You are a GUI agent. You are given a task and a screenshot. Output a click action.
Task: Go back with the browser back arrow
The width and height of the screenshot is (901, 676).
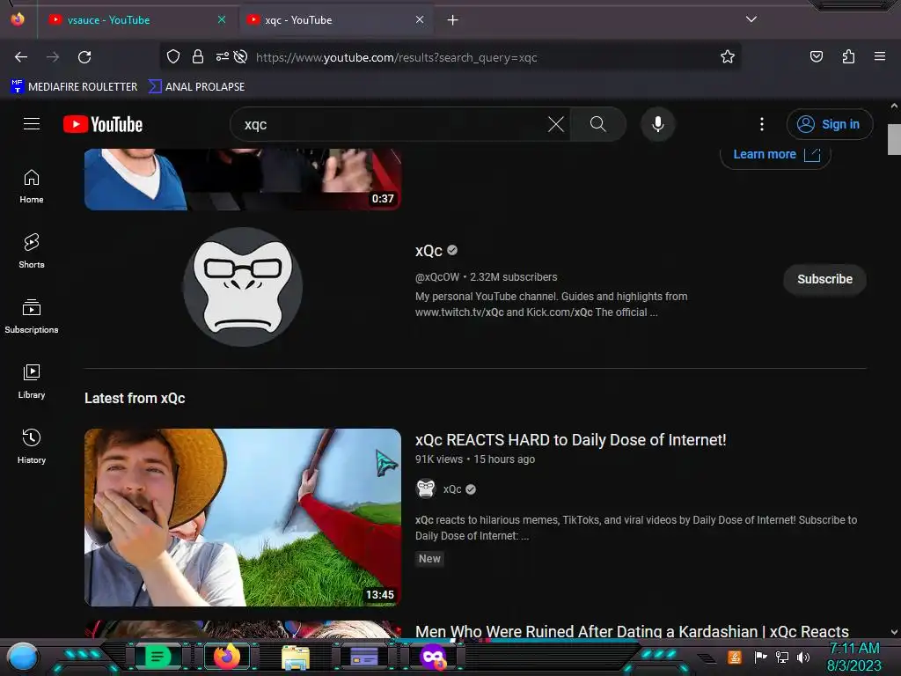point(21,57)
